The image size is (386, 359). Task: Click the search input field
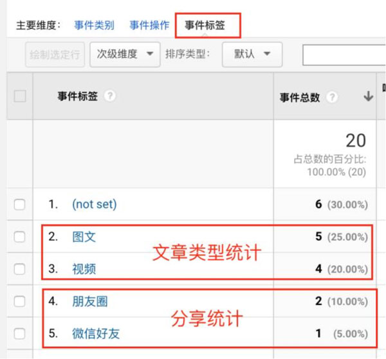[344, 55]
